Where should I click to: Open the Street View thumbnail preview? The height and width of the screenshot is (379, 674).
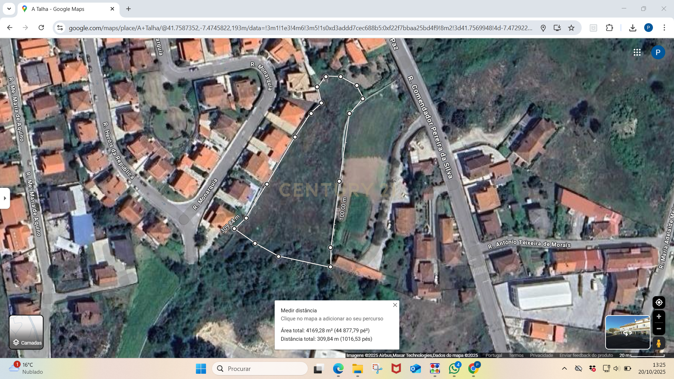point(627,332)
